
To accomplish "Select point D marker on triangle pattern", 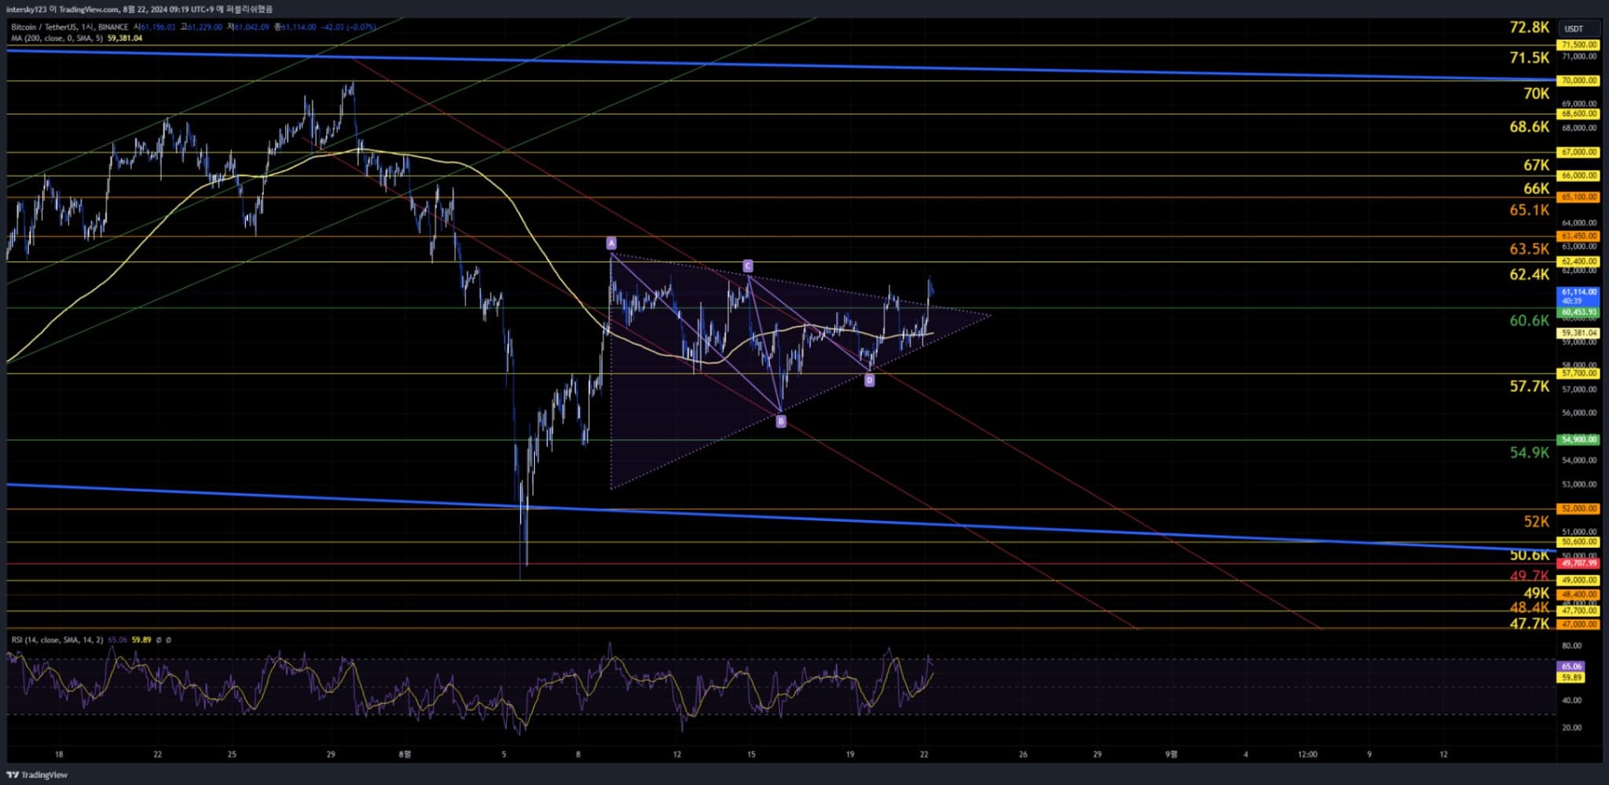I will point(869,381).
